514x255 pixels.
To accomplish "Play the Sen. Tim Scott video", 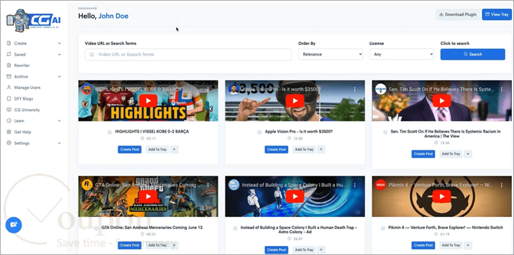I will [442, 101].
